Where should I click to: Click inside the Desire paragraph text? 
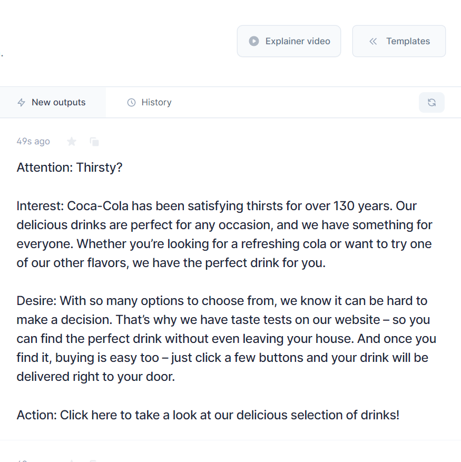227,339
